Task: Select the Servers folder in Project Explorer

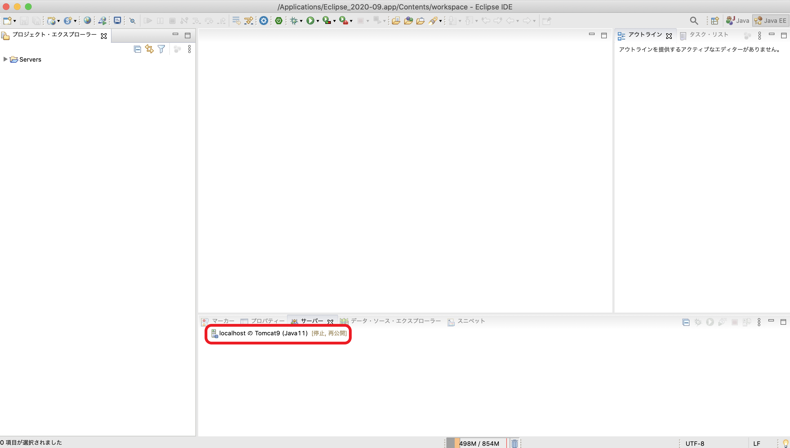Action: (26, 59)
